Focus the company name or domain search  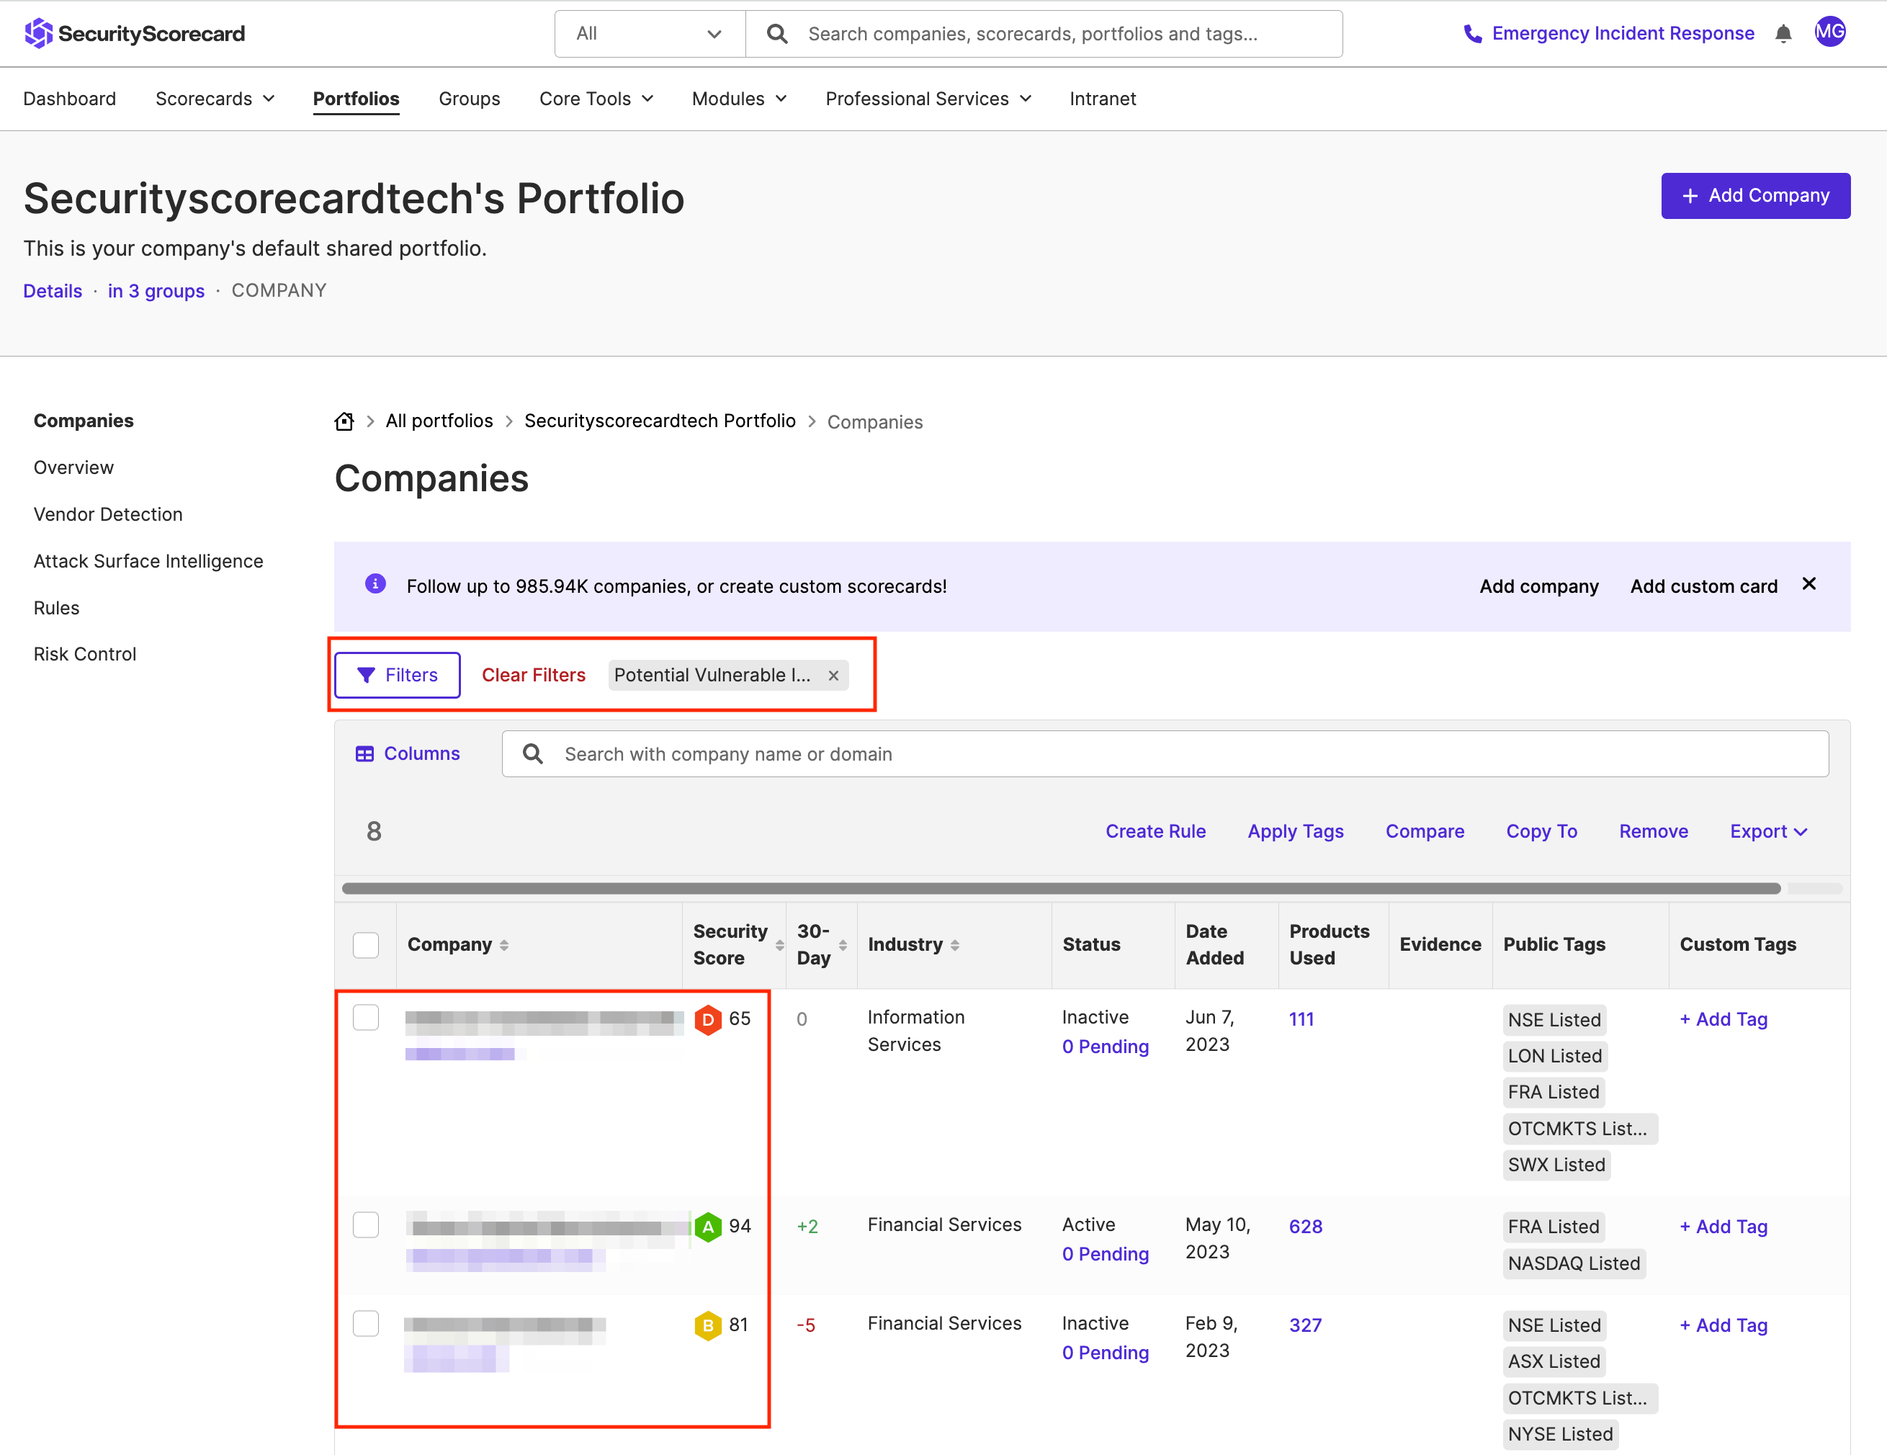[x=1165, y=754]
